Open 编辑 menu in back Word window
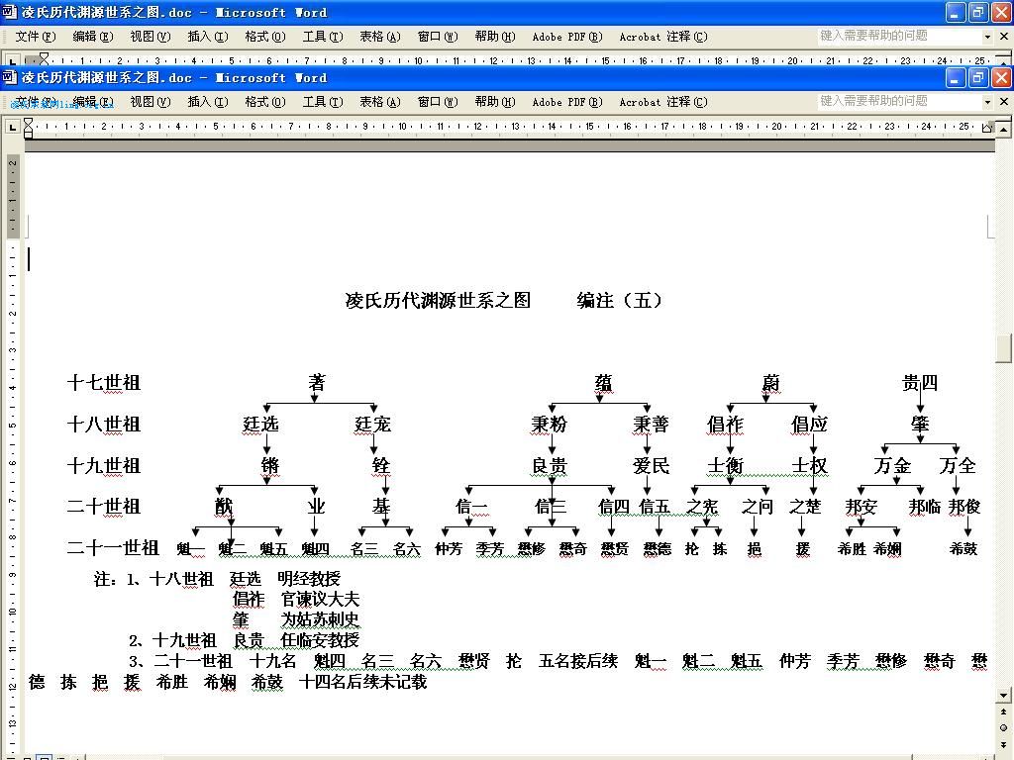 (93, 37)
